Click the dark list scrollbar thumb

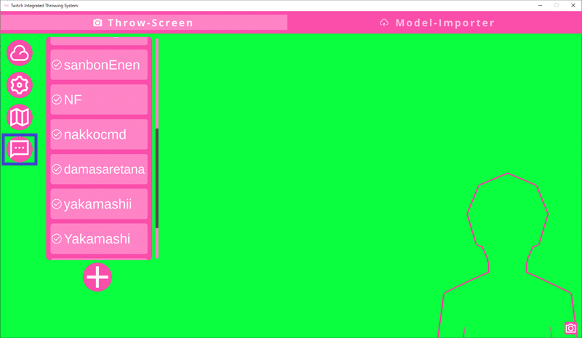157,178
